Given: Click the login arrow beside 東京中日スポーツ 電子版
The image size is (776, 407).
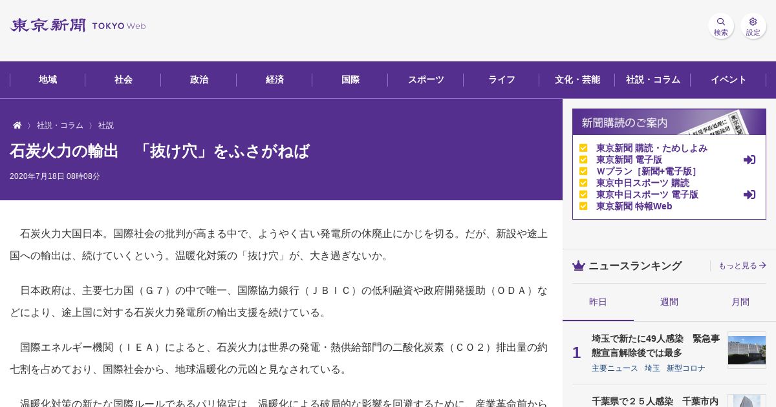Looking at the screenshot, I should click(x=749, y=194).
